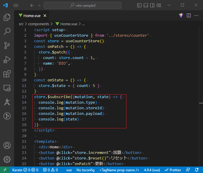
Task: Click '$subscribe' on line 13
Action: pos(59,97)
